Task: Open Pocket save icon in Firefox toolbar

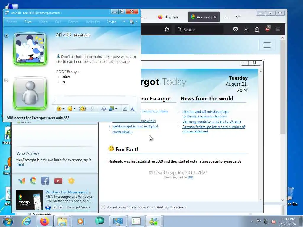Action: [x=235, y=29]
